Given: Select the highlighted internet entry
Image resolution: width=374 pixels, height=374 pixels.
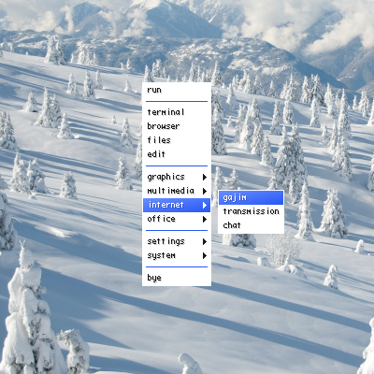Looking at the screenshot, I should (177, 205).
